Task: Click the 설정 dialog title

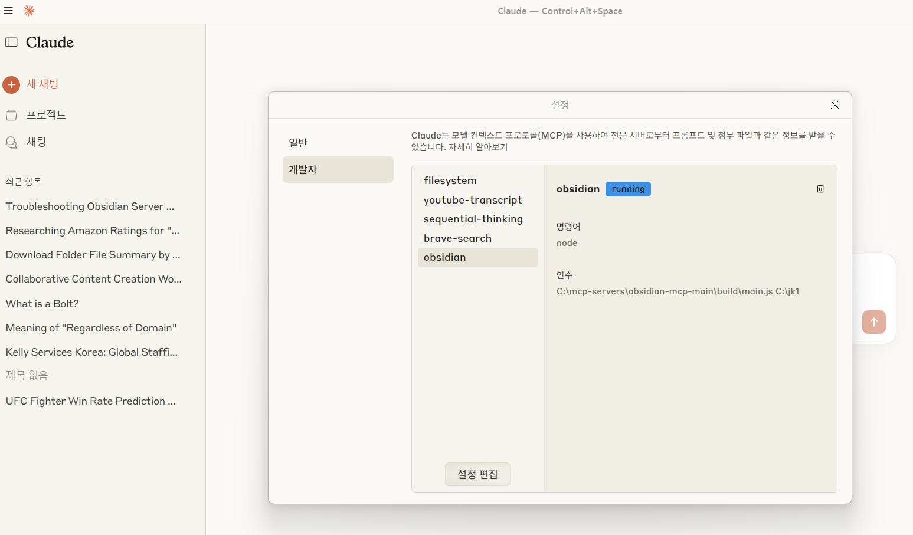Action: pyautogui.click(x=560, y=105)
